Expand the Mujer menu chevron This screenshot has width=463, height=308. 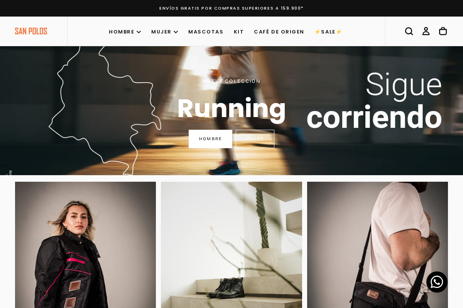pos(176,32)
